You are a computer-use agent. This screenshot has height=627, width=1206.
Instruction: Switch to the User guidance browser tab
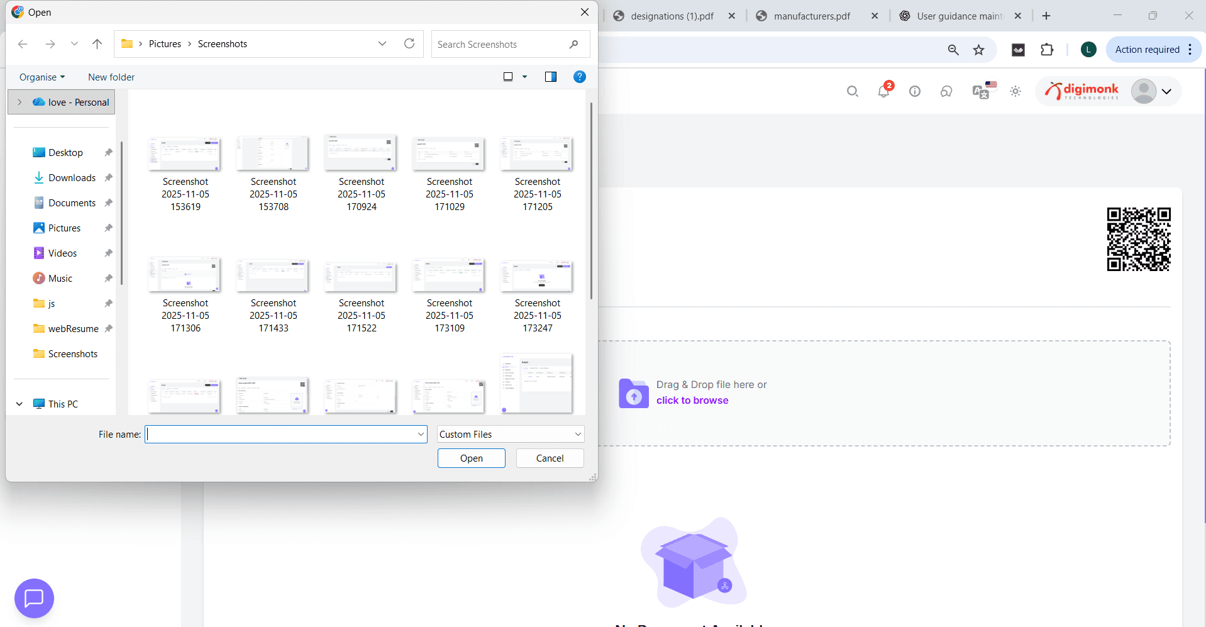[x=956, y=16]
